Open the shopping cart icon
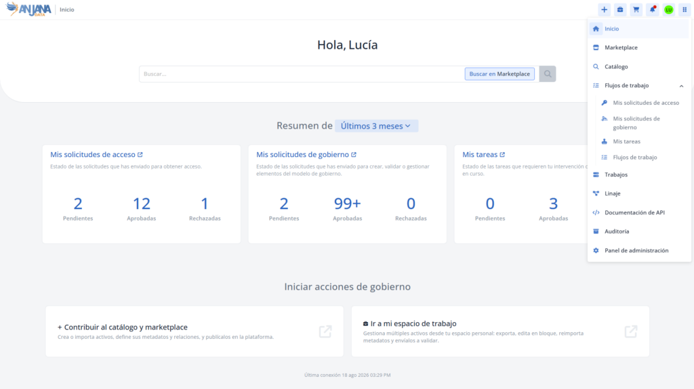The image size is (694, 389). pyautogui.click(x=636, y=9)
